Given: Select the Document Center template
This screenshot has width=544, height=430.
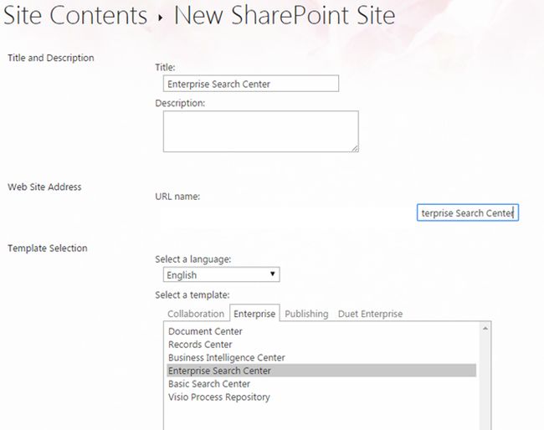Looking at the screenshot, I should [x=321, y=331].
